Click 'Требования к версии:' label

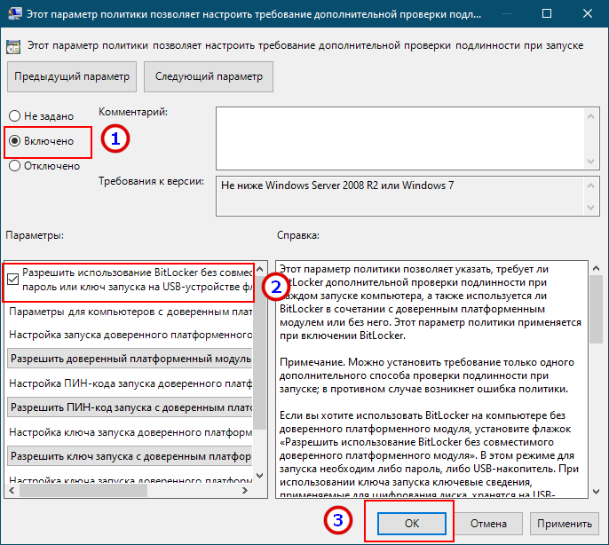point(151,181)
